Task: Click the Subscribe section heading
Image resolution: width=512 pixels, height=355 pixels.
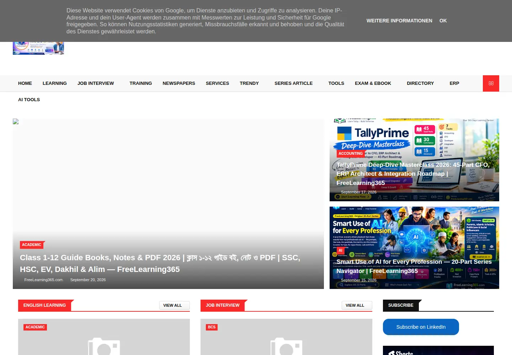Action: click(x=401, y=305)
